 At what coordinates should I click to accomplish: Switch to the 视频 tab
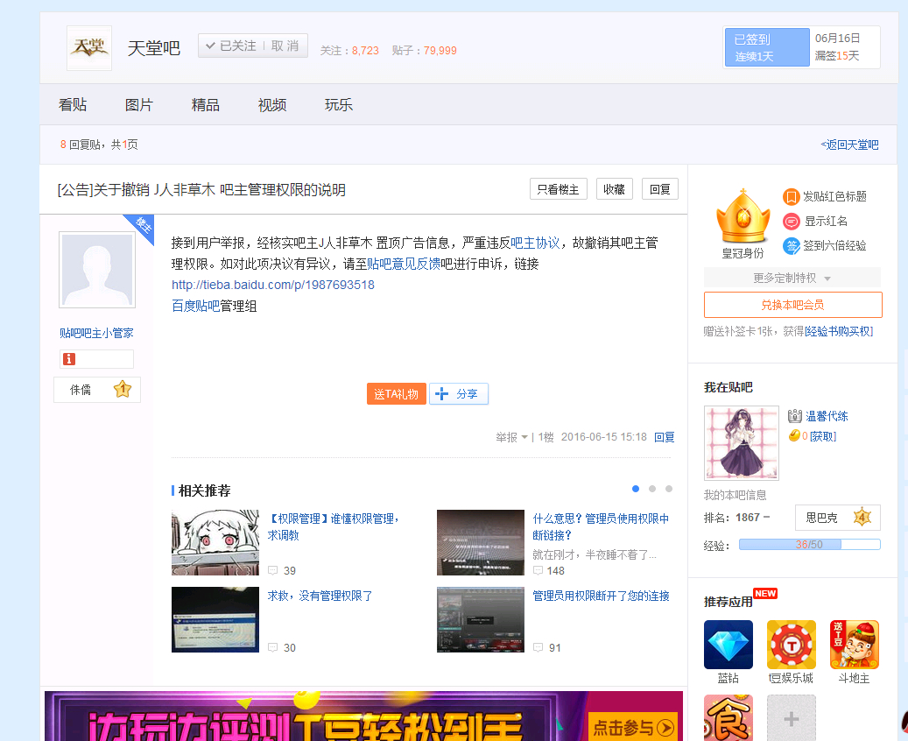click(x=272, y=105)
